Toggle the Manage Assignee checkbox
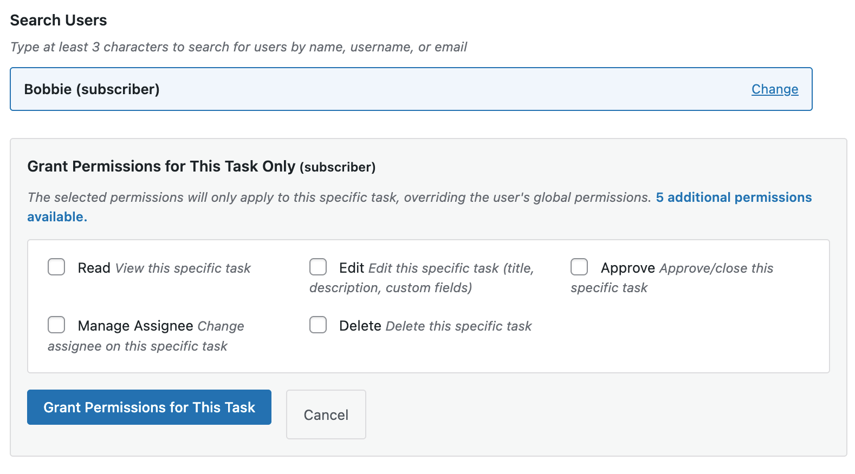The image size is (855, 474). (56, 325)
